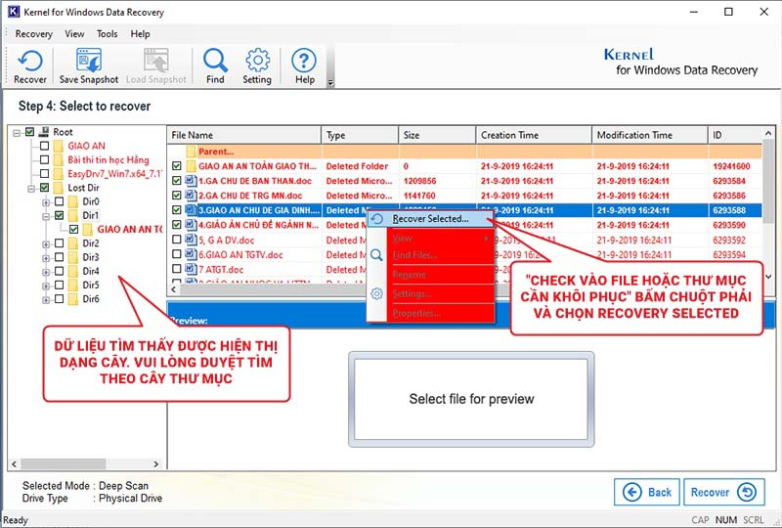The height and width of the screenshot is (528, 782).
Task: Click the tree panel horizontal scrollbar thumb
Action: (x=64, y=464)
